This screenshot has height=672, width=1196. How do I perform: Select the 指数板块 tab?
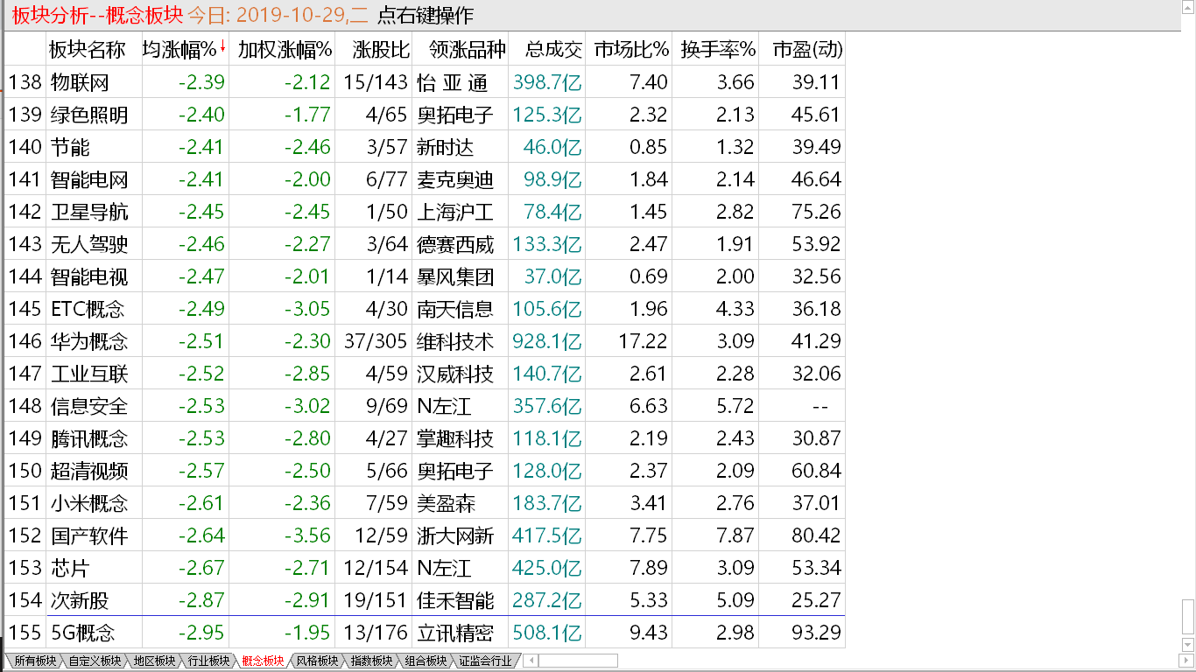coord(371,661)
